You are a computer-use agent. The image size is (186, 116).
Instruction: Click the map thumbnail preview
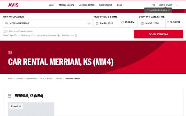pyautogui.click(x=31, y=109)
